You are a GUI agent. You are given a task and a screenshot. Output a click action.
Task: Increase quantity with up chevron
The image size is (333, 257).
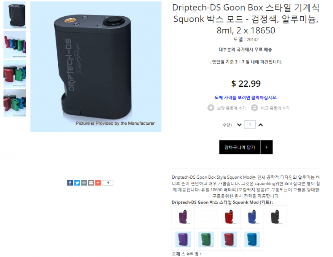point(261,125)
